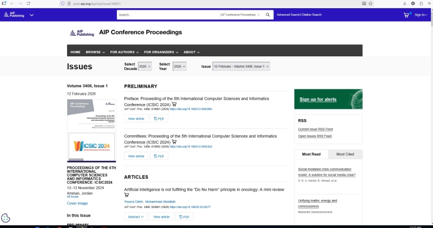Click the search magnifier icon
Viewport: 433px width, 228px height.
(x=267, y=15)
